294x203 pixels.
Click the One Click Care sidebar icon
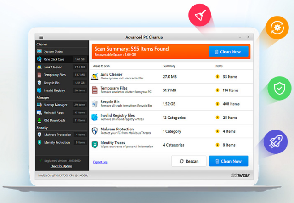(x=40, y=59)
